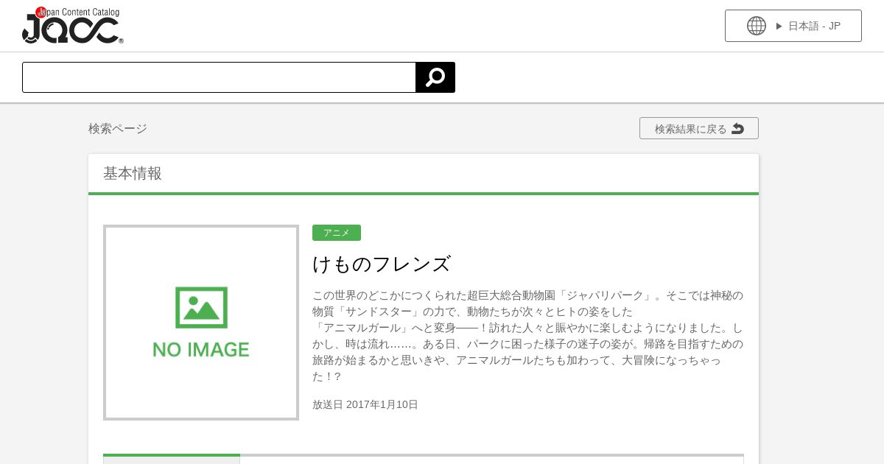Click the title けものフレンズ
This screenshot has width=884, height=464.
[x=382, y=264]
